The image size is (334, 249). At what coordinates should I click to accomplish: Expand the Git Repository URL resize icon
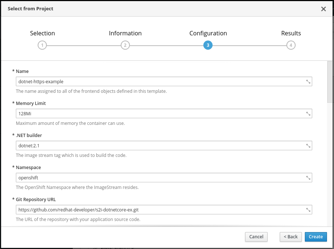(308, 210)
